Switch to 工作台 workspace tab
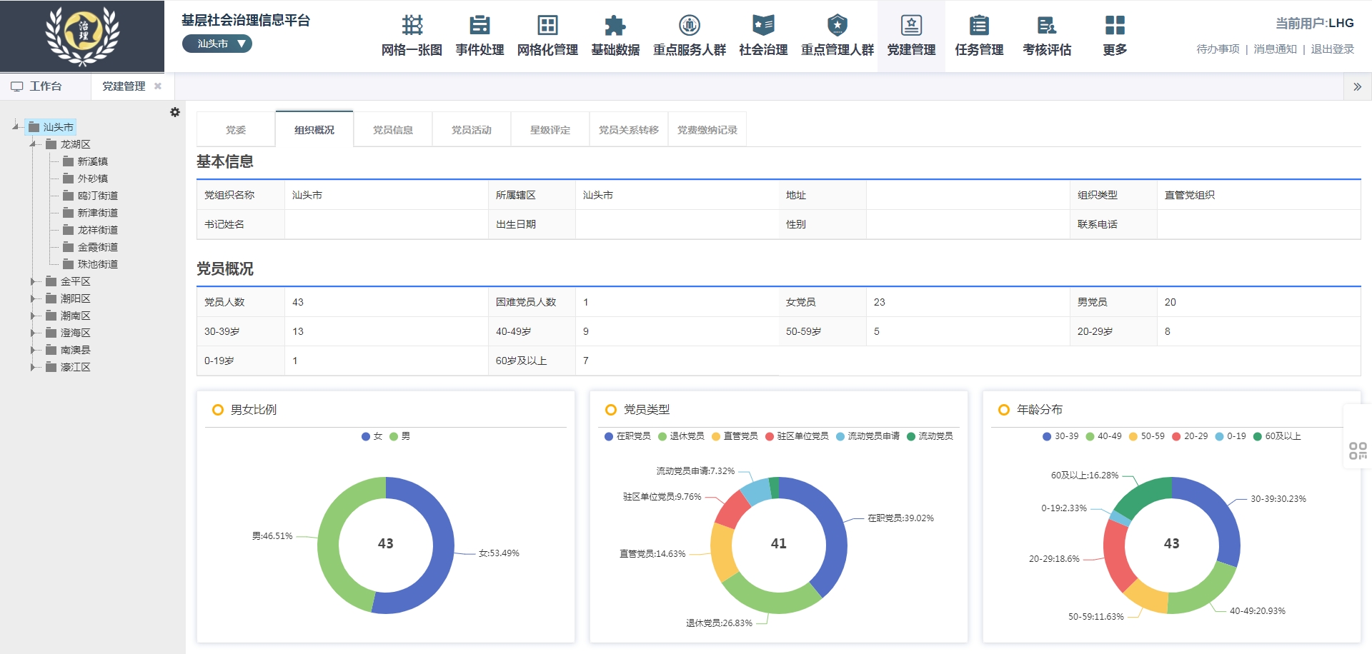The image size is (1372, 654). pos(45,86)
